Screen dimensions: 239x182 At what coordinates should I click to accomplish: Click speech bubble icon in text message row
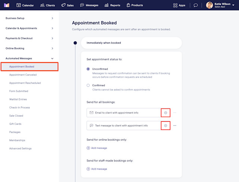91,125
